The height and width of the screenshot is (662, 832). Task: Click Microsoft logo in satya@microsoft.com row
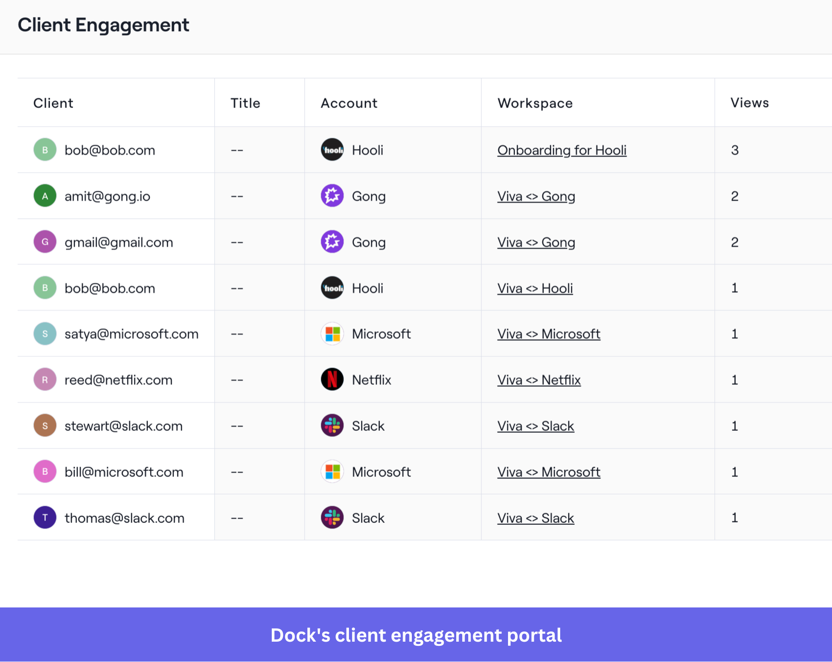[332, 334]
